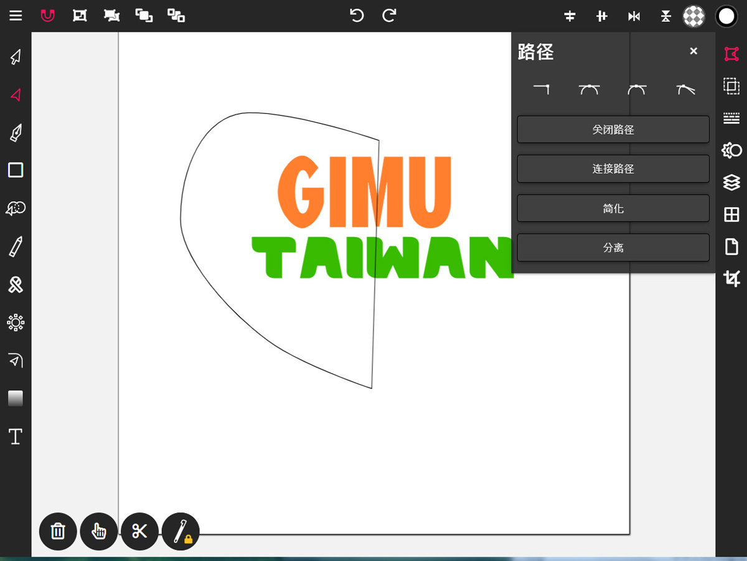Align objects horizontally centered icon
This screenshot has width=747, height=561.
pos(601,16)
